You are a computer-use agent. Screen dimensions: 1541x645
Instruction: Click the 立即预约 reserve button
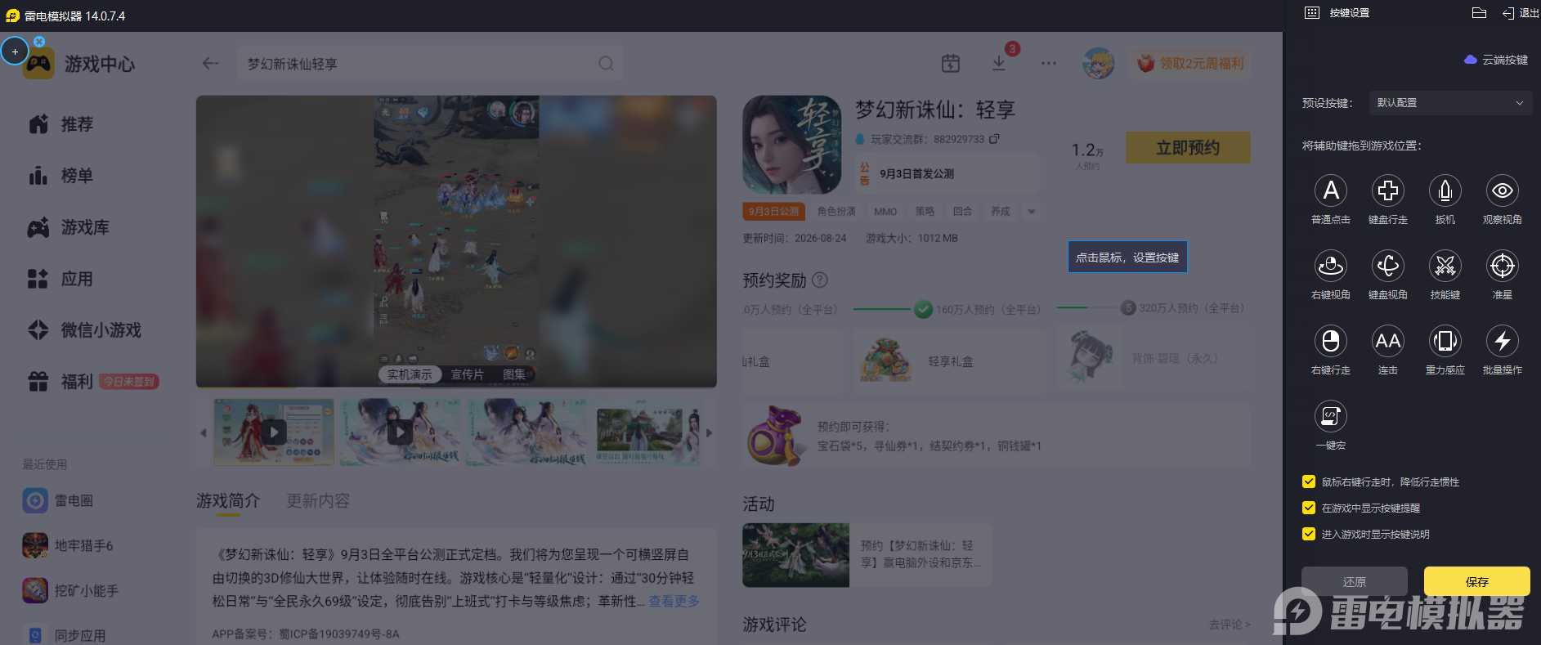pyautogui.click(x=1188, y=148)
